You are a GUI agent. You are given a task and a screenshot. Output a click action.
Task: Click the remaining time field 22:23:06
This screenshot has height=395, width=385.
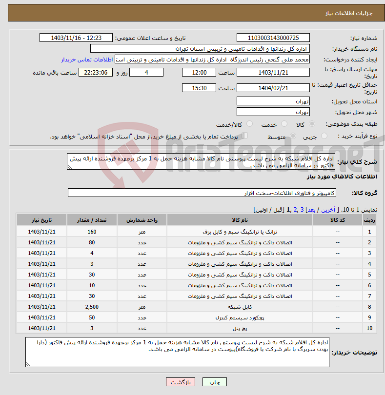pos(96,73)
